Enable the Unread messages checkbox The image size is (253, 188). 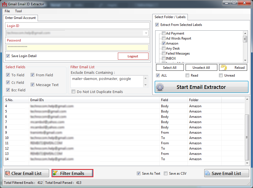point(221,75)
